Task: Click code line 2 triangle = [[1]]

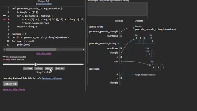Action: (x=27, y=12)
